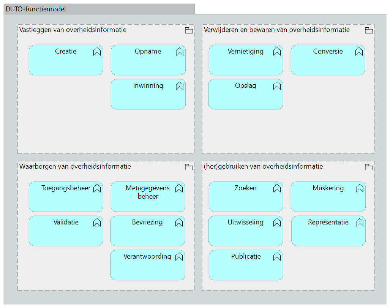Image resolution: width=390 pixels, height=308 pixels.
Task: Select the Opslag function block
Action: click(x=245, y=95)
